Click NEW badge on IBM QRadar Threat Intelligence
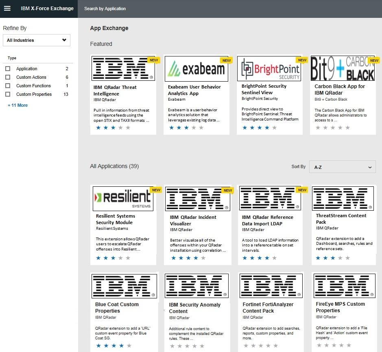Screen dimensions: 382x352 [154, 60]
